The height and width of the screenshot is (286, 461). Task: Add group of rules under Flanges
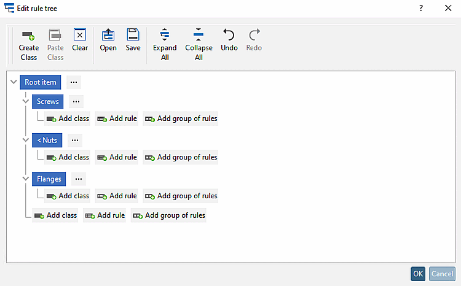pos(181,196)
